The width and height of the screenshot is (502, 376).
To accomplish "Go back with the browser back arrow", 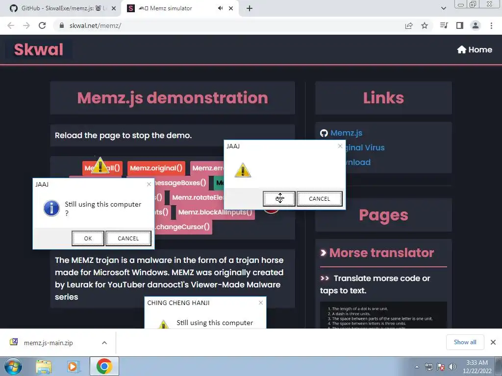I will point(11,25).
